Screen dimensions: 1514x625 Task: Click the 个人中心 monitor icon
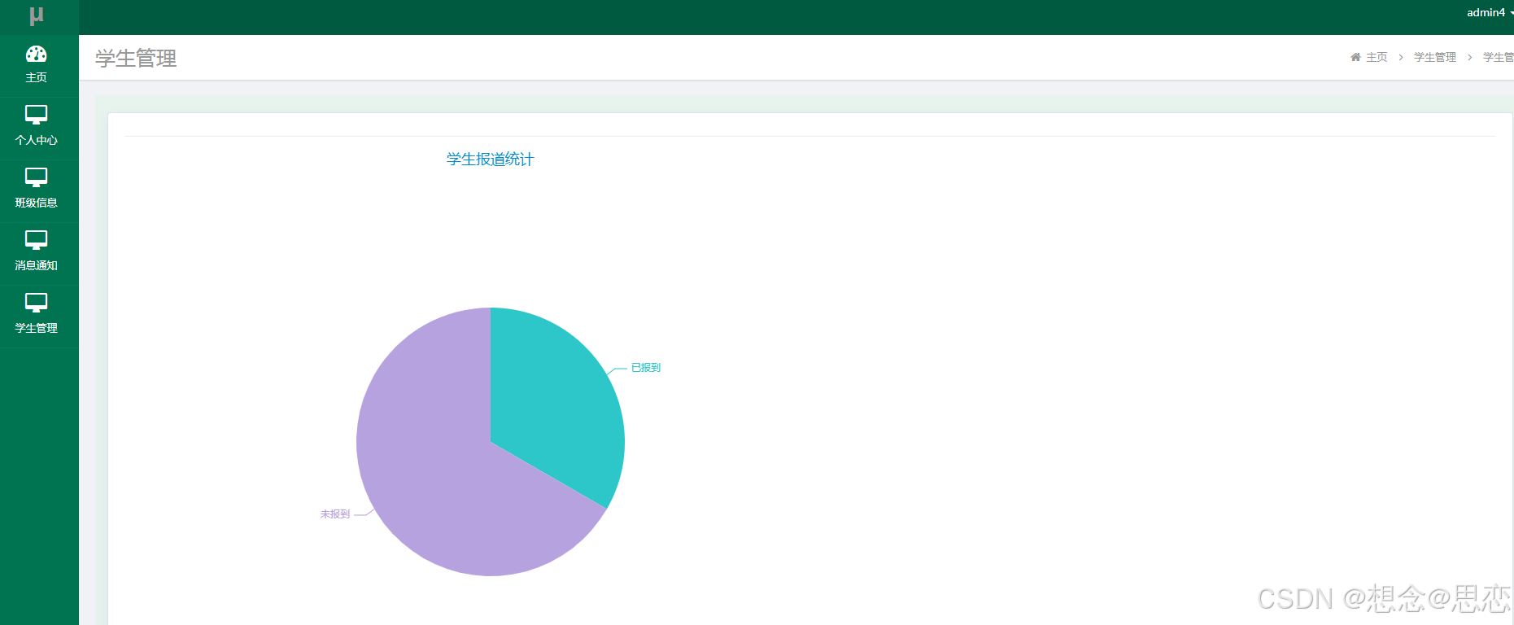coord(37,115)
